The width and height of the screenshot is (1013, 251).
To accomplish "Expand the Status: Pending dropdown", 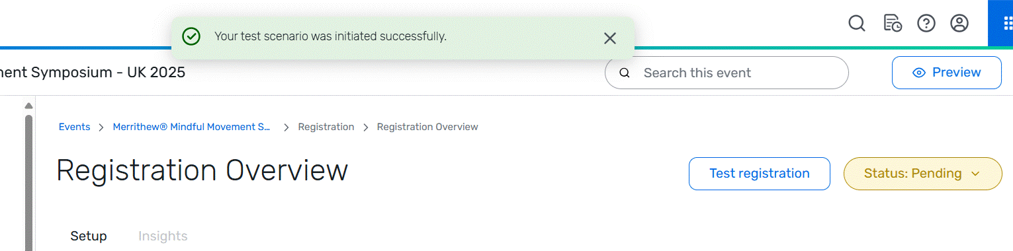I will [x=923, y=174].
